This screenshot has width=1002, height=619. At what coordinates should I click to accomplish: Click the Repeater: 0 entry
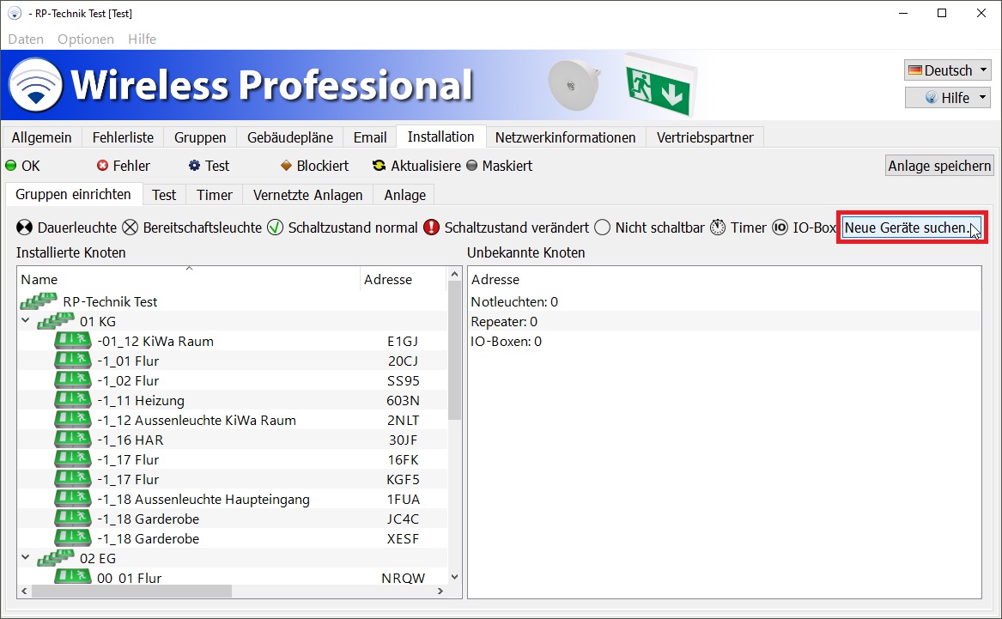pos(504,321)
